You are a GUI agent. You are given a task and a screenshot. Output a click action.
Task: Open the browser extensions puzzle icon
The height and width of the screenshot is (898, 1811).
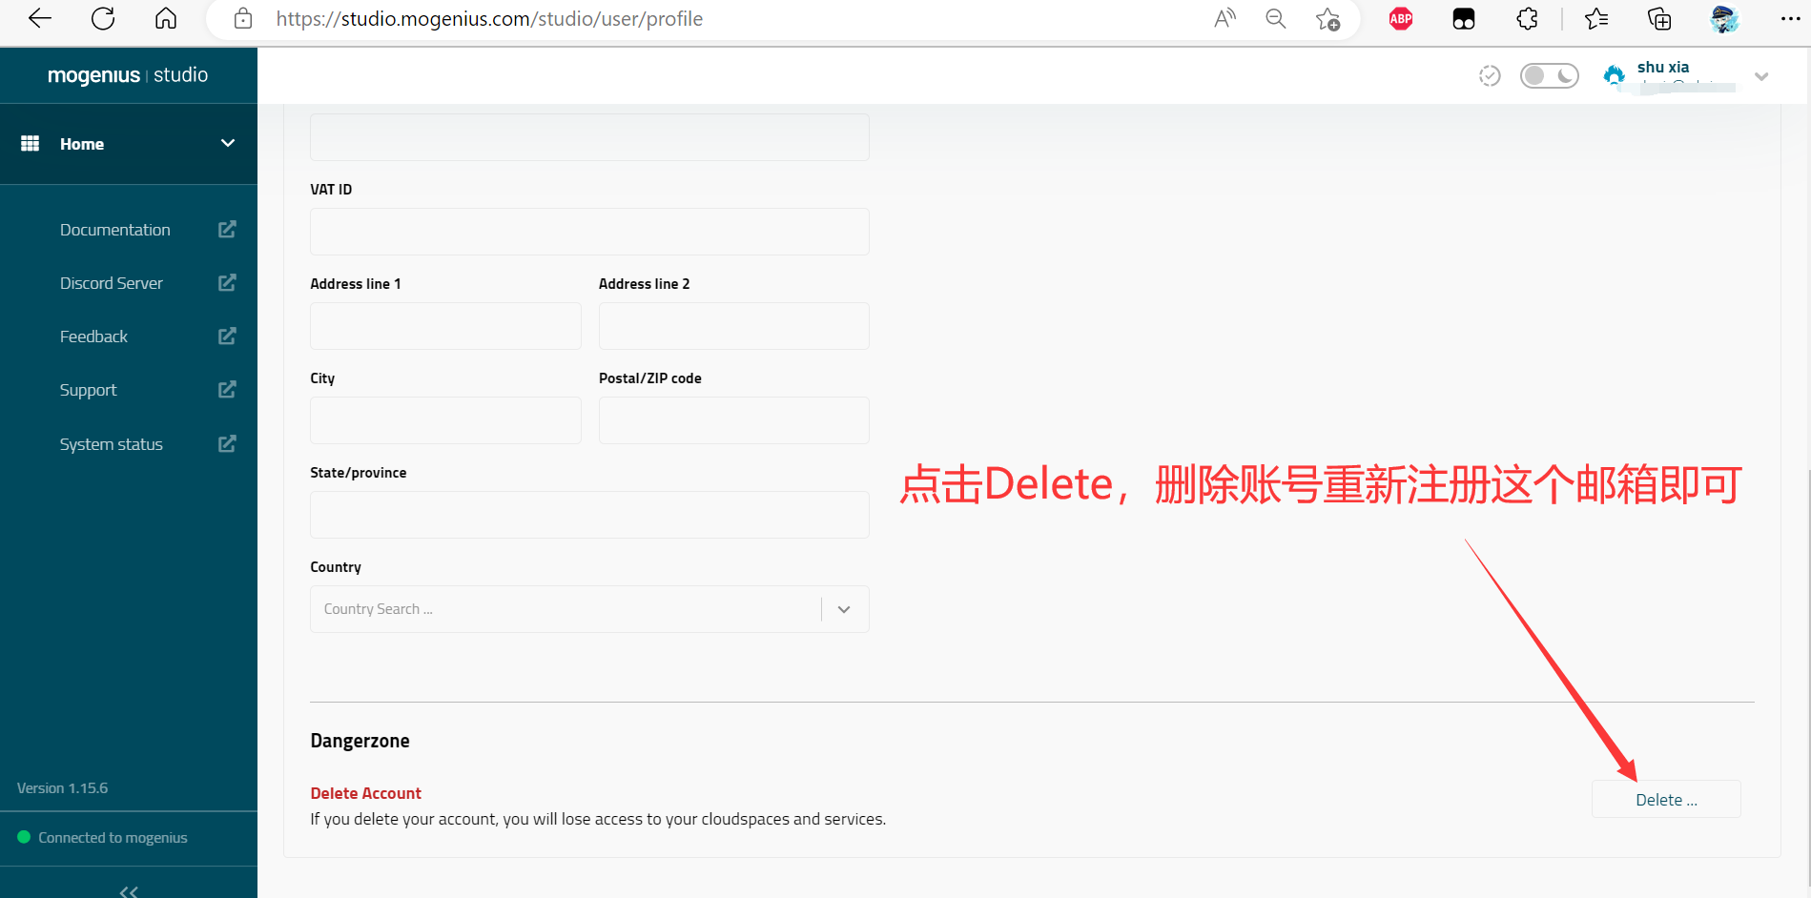point(1527,19)
